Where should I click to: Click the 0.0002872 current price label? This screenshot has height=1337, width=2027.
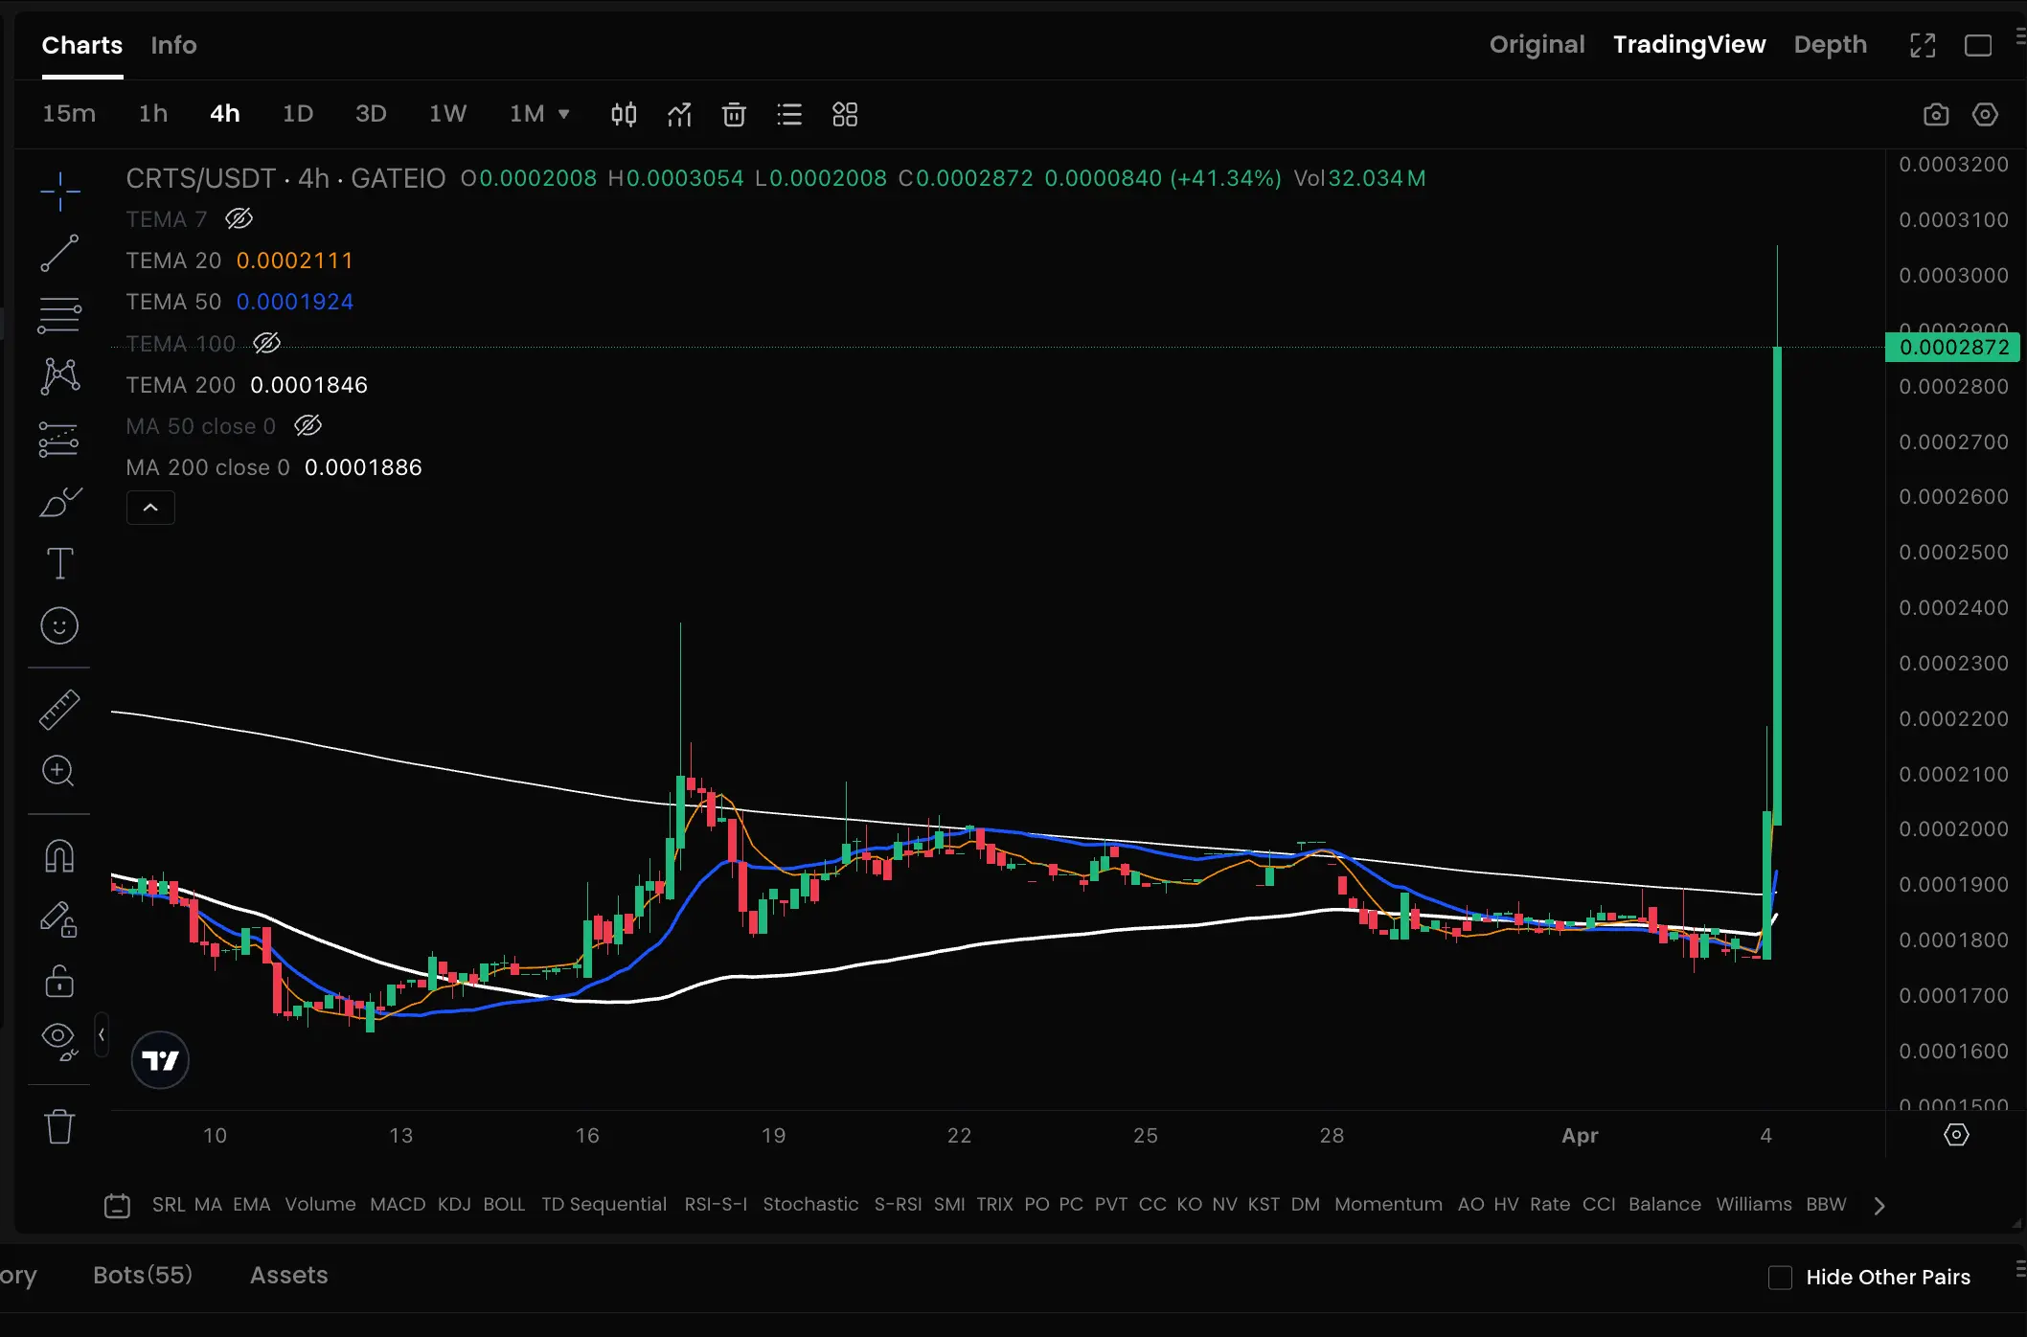[1952, 347]
